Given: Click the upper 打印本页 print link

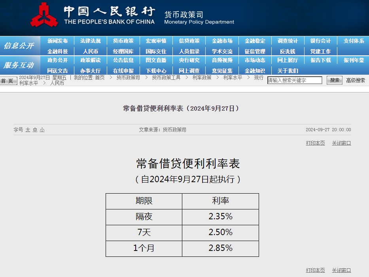Looking at the screenshot, I should [315, 143].
